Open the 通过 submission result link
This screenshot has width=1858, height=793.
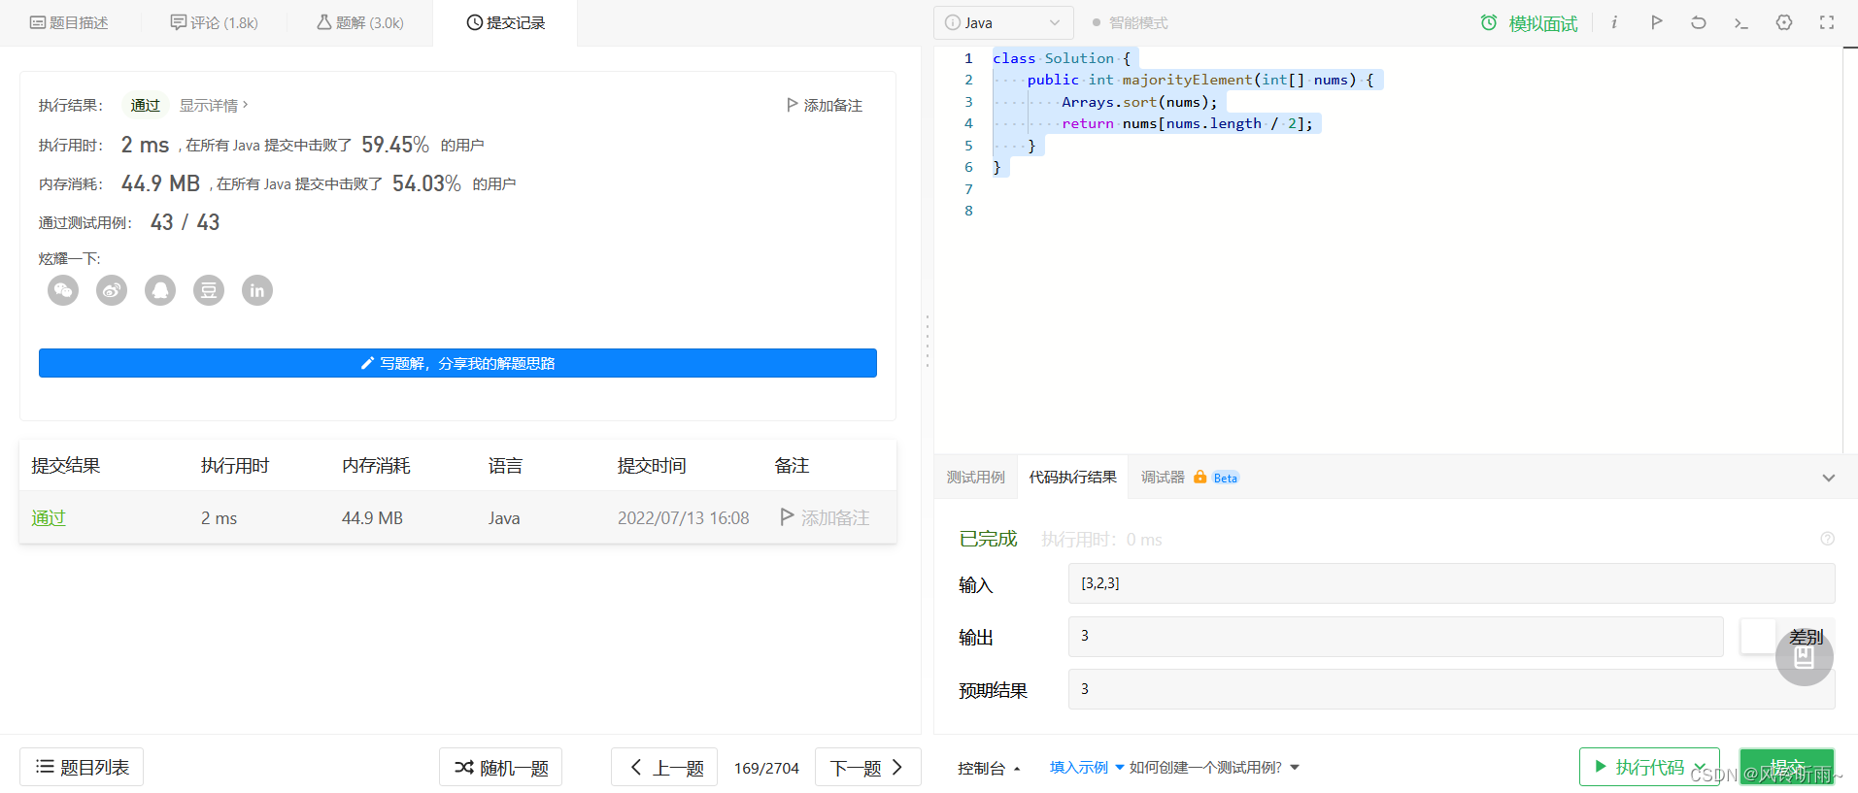pos(49,518)
